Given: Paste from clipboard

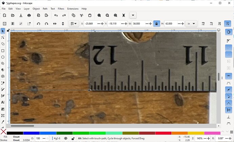Looking at the screenshot, I should 90,15.
